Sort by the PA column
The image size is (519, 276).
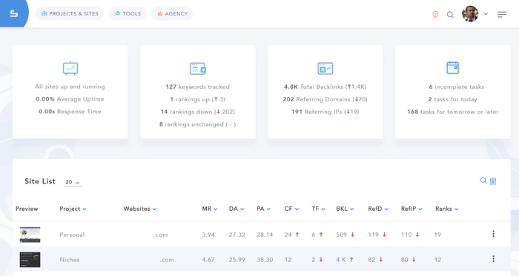pos(263,209)
